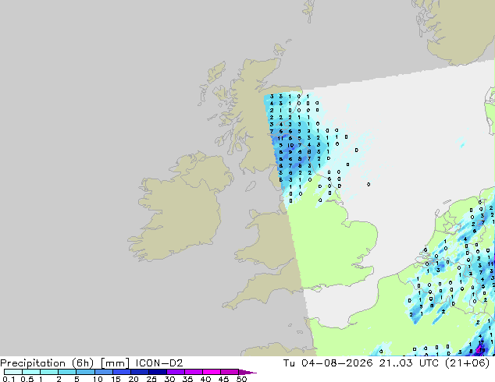Click the 0.5–1 mm legend color swatch
495x382 pixels.
tap(31, 372)
